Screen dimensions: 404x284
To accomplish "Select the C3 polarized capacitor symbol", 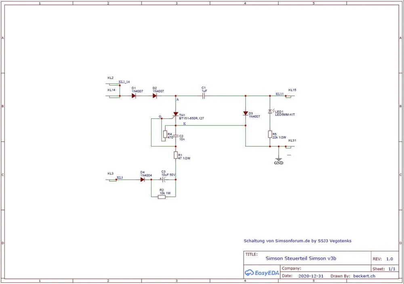I will 163,179.
